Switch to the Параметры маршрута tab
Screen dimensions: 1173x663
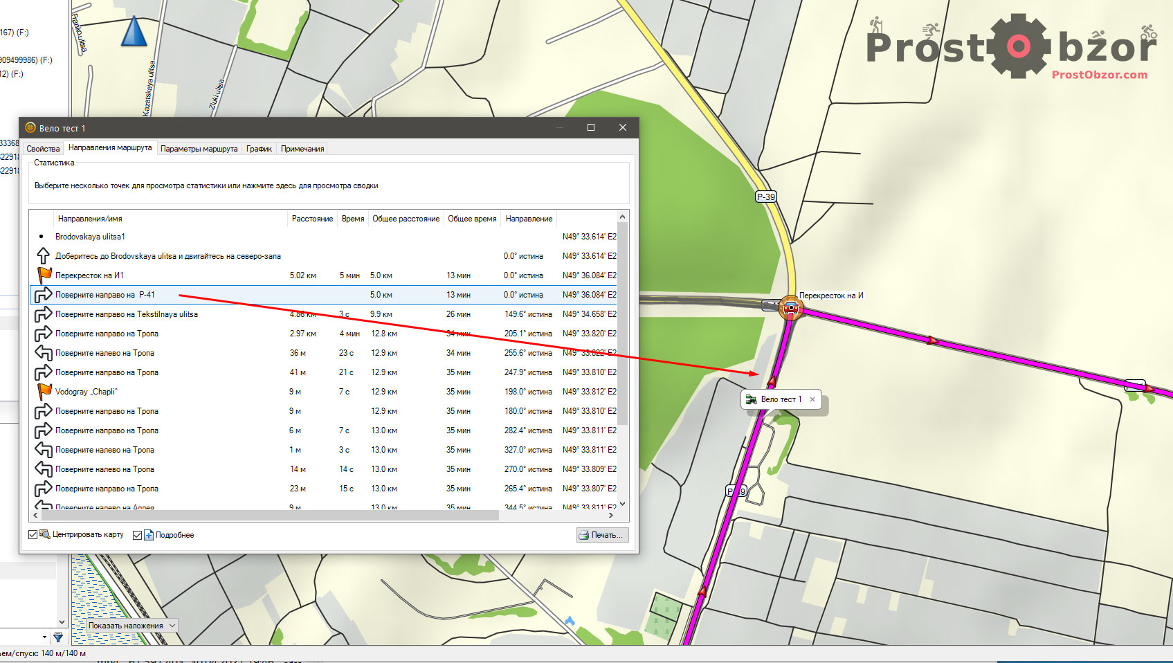click(199, 149)
